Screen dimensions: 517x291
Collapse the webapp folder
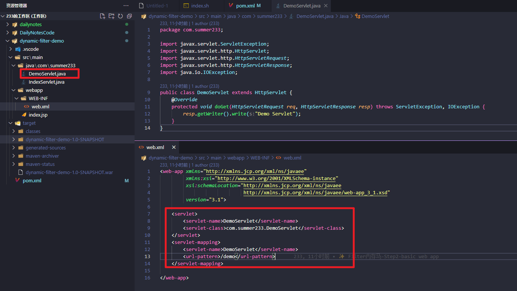click(13, 90)
